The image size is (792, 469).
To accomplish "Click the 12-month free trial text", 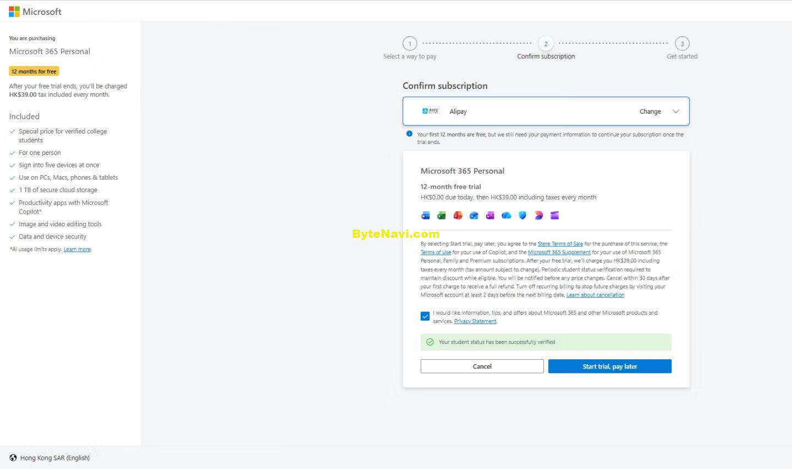I will click(x=451, y=187).
